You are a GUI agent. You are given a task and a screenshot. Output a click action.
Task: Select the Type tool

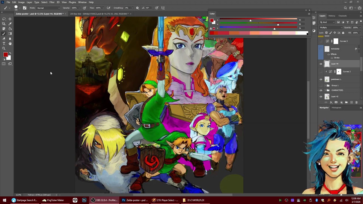point(4,43)
